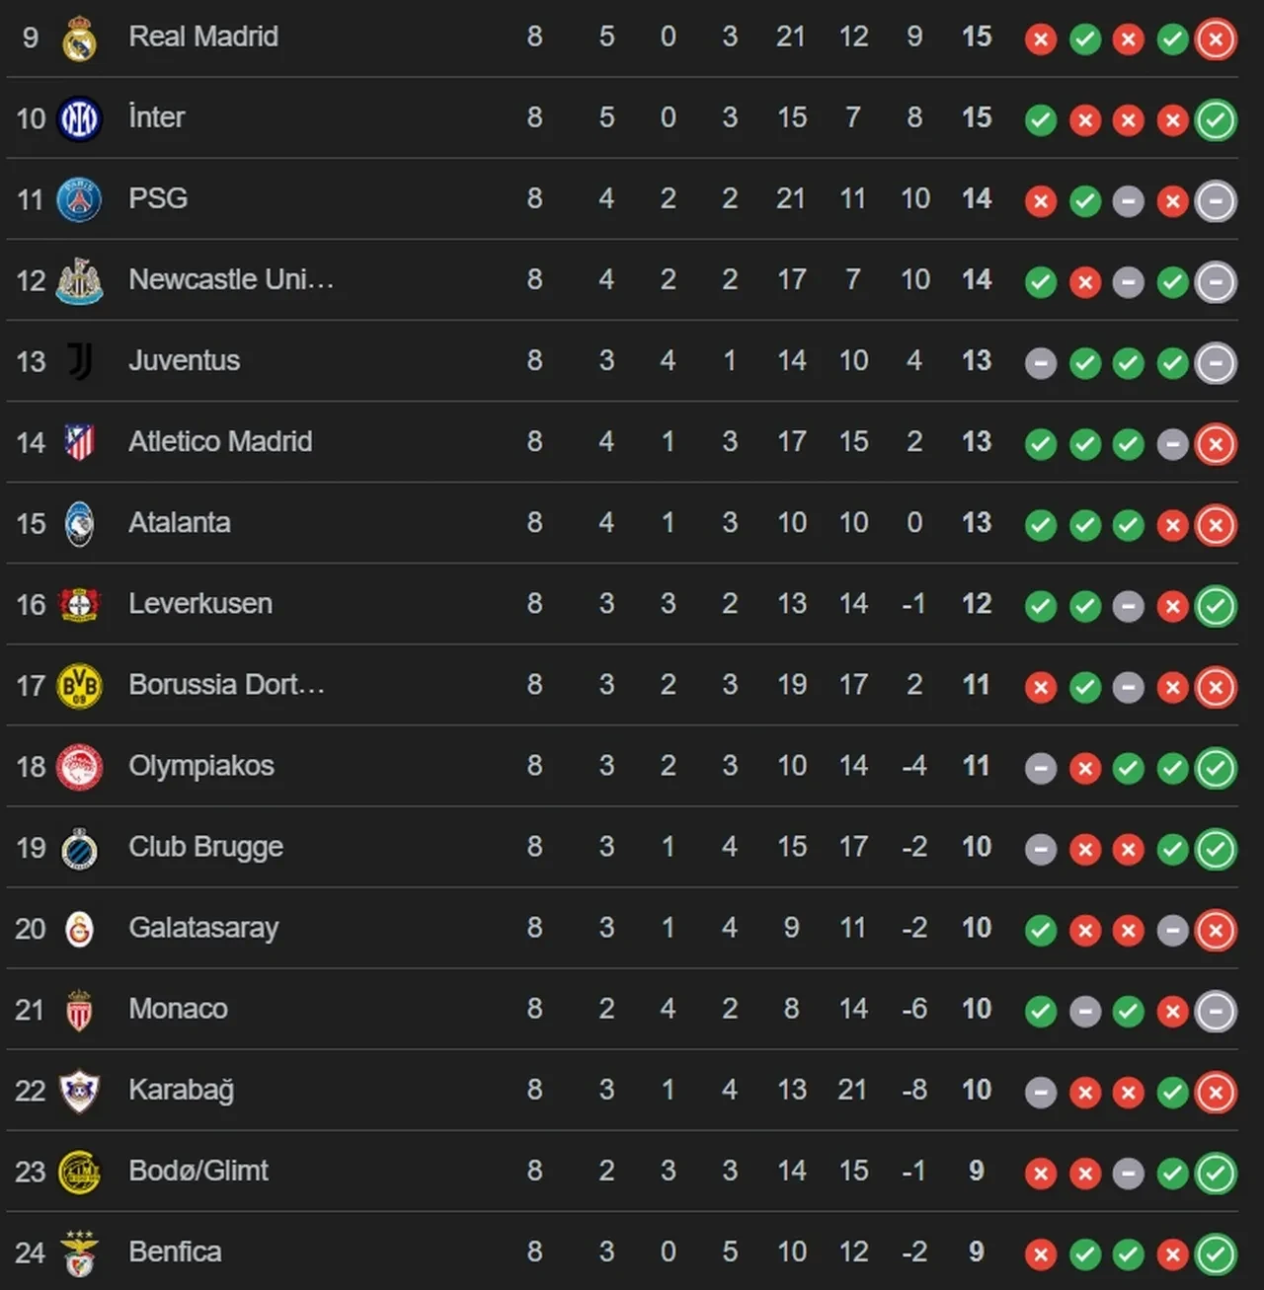Click the Juventus club logo
1264x1290 pixels.
click(x=79, y=361)
